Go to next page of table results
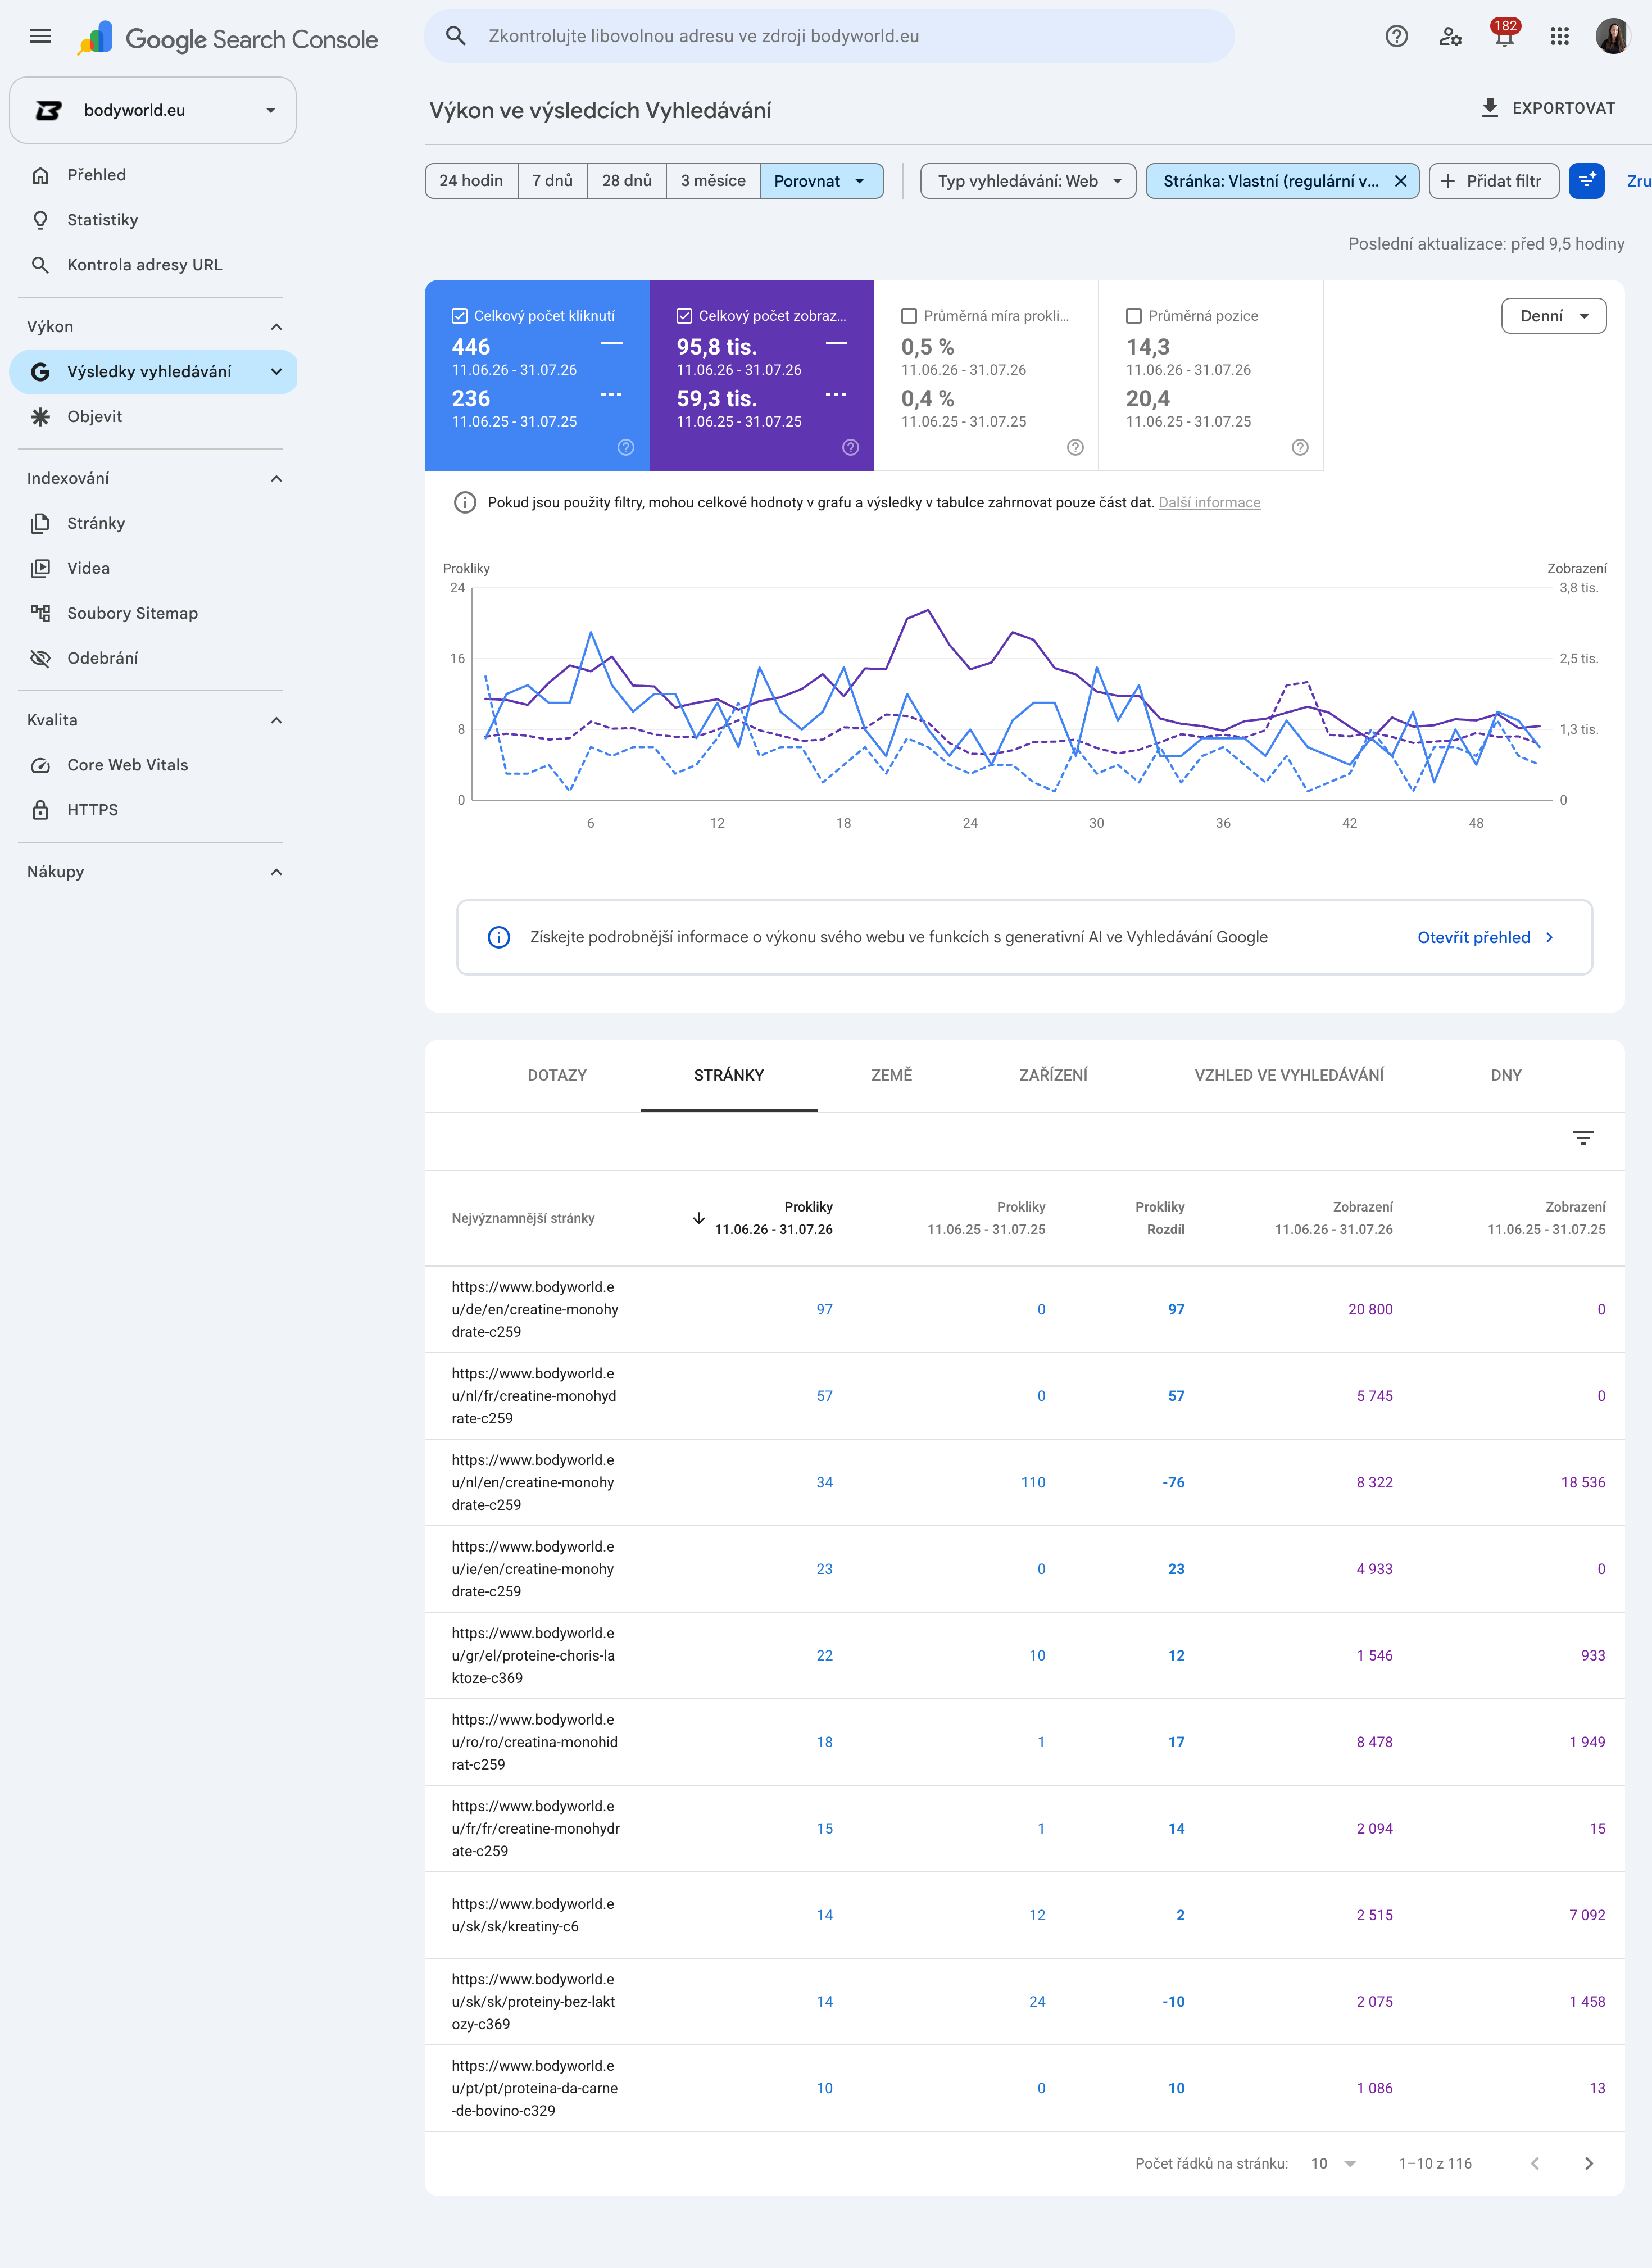The width and height of the screenshot is (1652, 2268). (1588, 2163)
